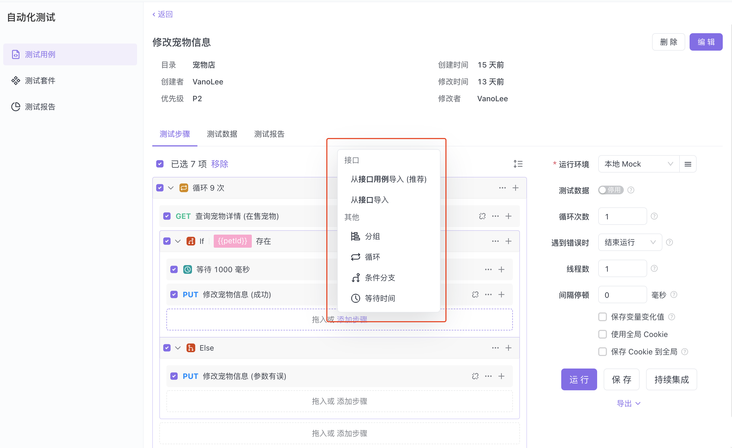
Task: Toggle the 测试数据 停用 switch
Action: pyautogui.click(x=610, y=190)
